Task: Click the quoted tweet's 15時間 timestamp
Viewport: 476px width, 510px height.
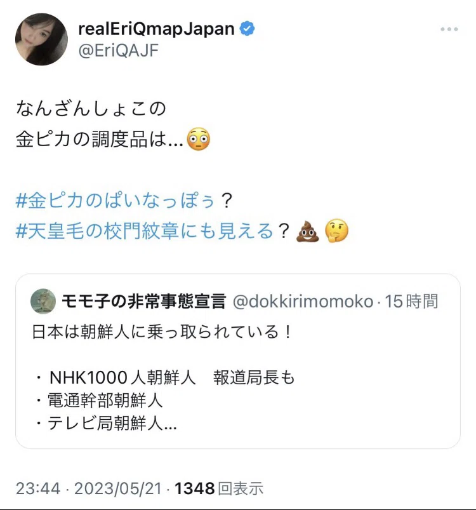Action: [x=411, y=301]
